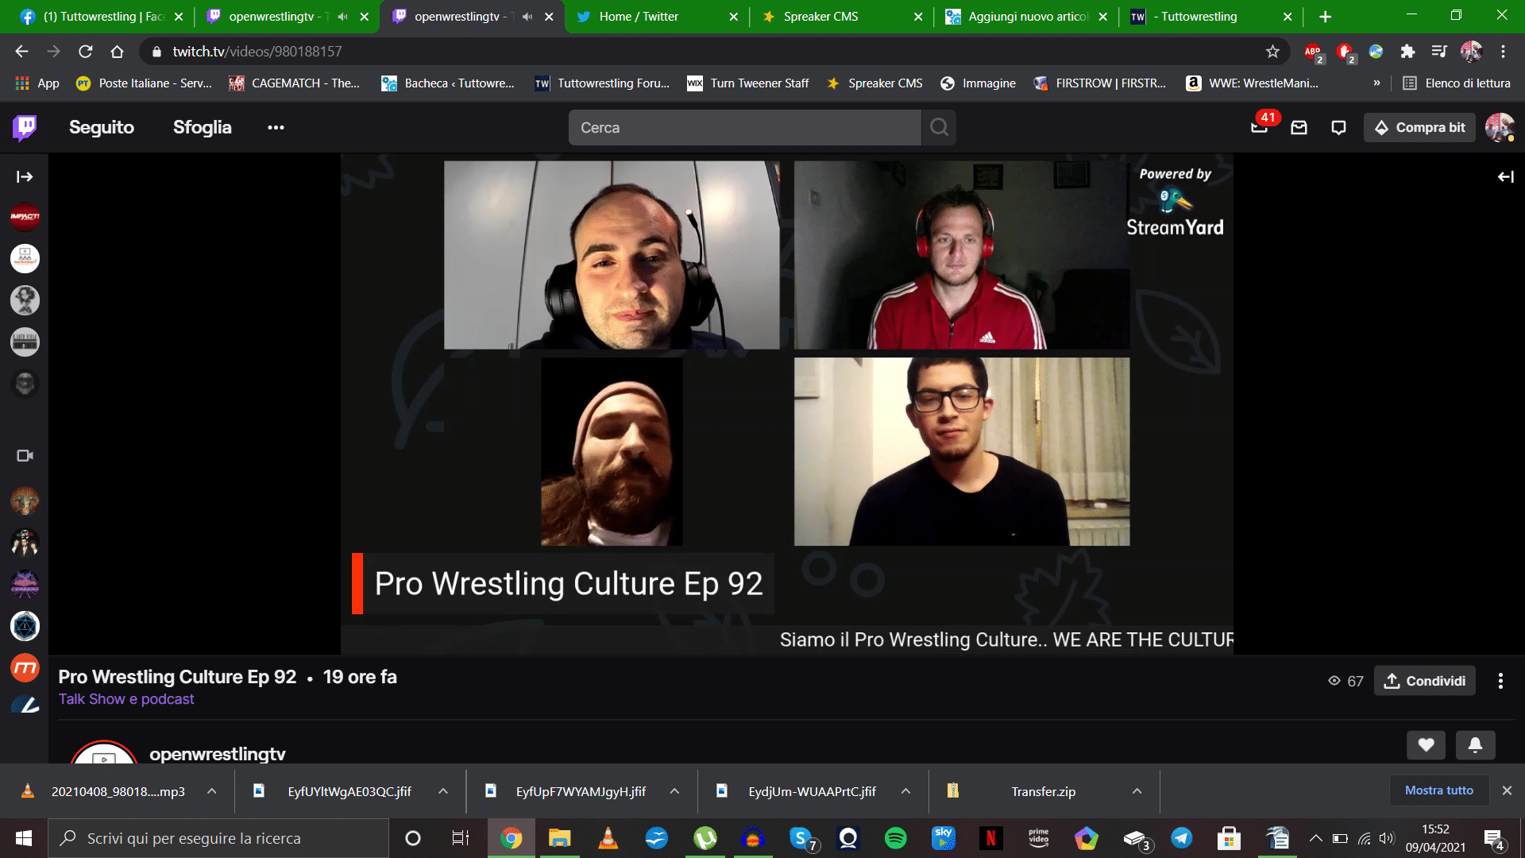Open Twitch user avatar menu
Screen dimensions: 1525x858
[1499, 127]
